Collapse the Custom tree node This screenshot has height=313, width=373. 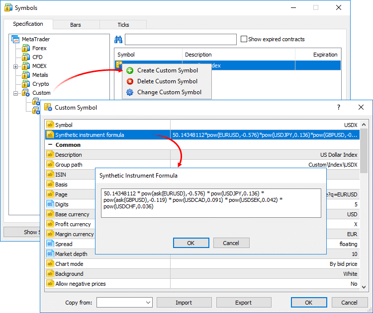[15, 93]
